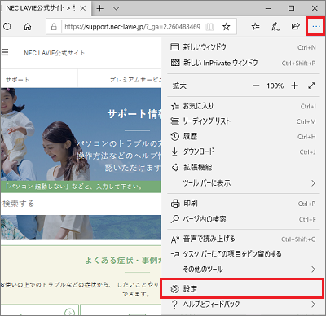
Task: Open お気に入り from the menu
Action: point(242,106)
